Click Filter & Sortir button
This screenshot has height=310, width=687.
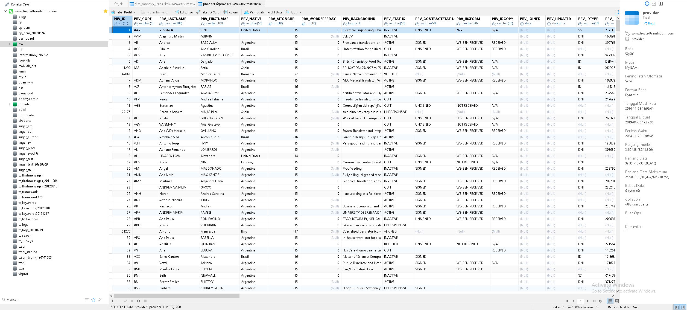(208, 12)
